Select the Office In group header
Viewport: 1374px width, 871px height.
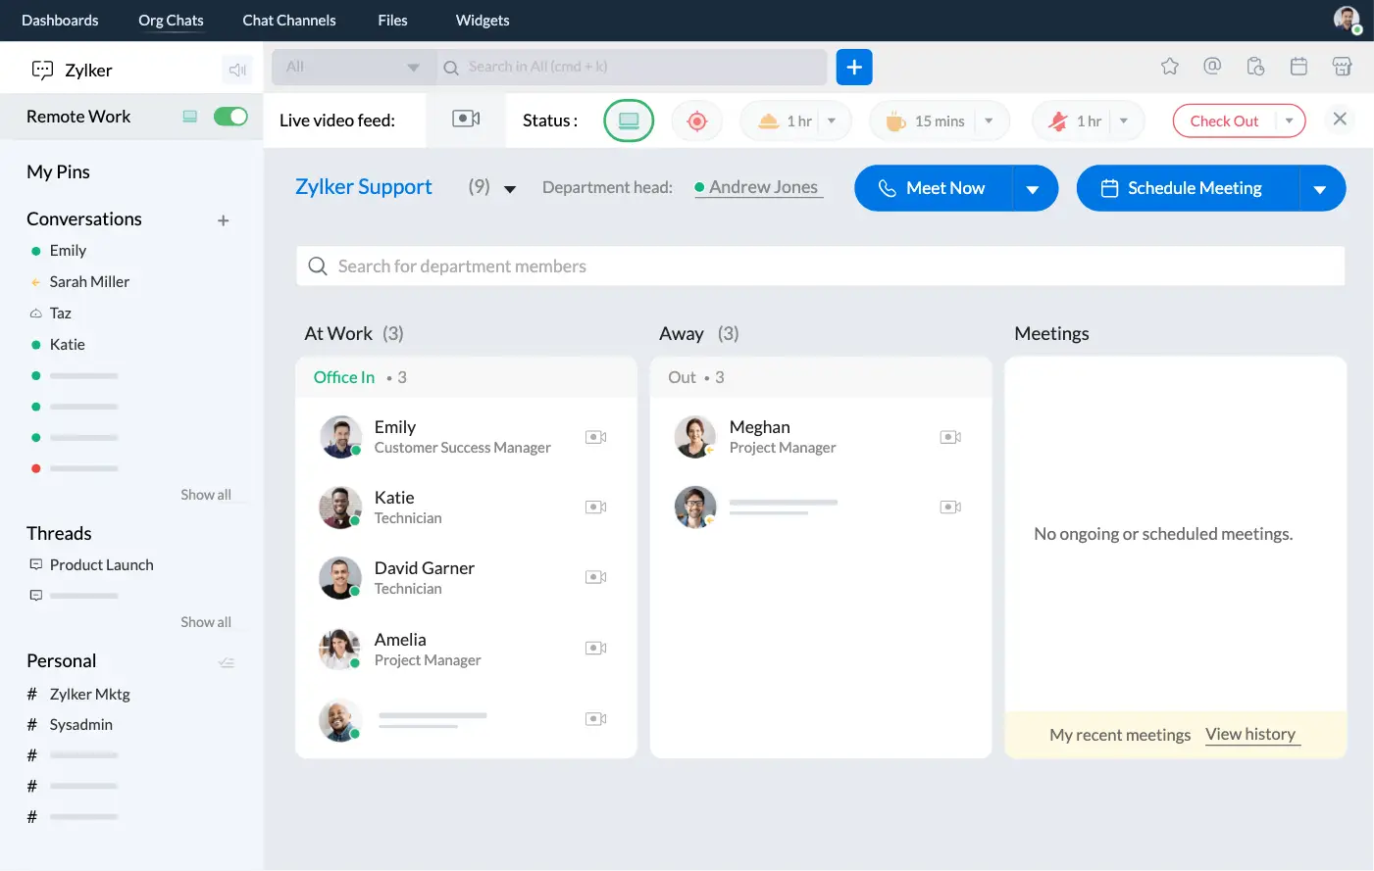pyautogui.click(x=466, y=377)
